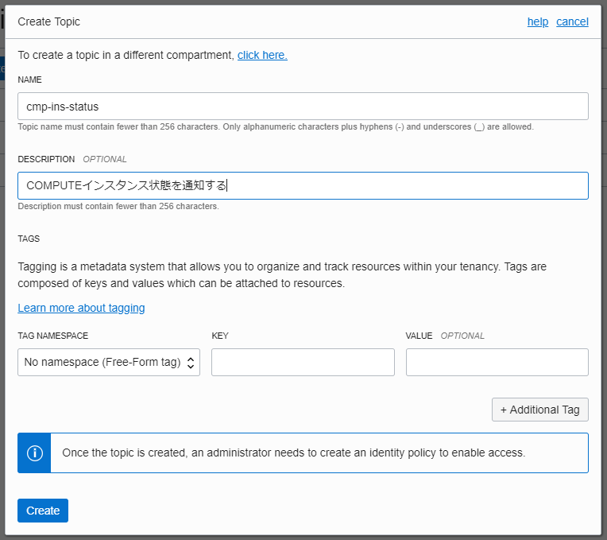Click the TAG NAMESPACE label
607x540 pixels.
point(53,336)
